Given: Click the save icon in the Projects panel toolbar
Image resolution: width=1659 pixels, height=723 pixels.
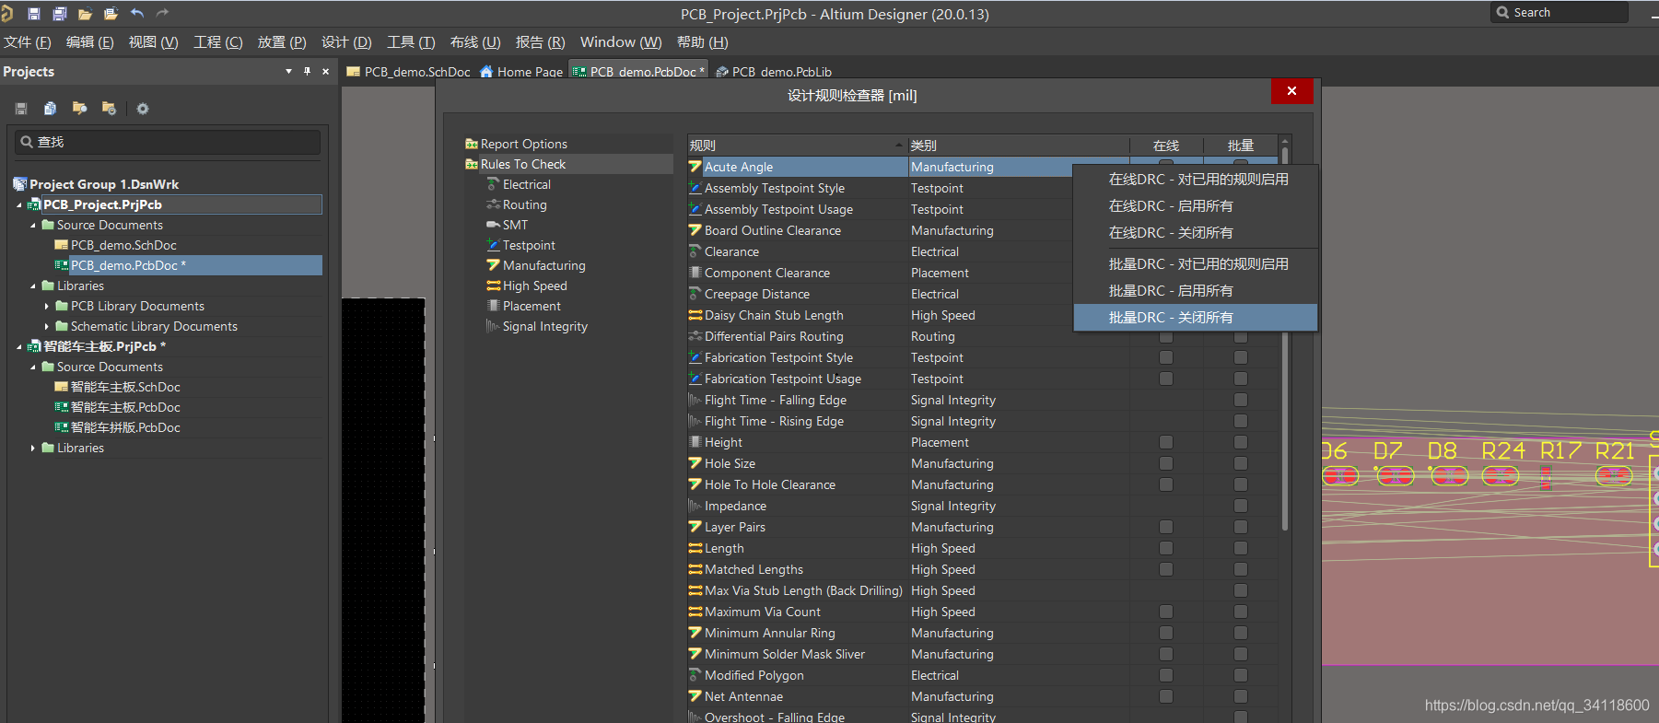Looking at the screenshot, I should (21, 109).
